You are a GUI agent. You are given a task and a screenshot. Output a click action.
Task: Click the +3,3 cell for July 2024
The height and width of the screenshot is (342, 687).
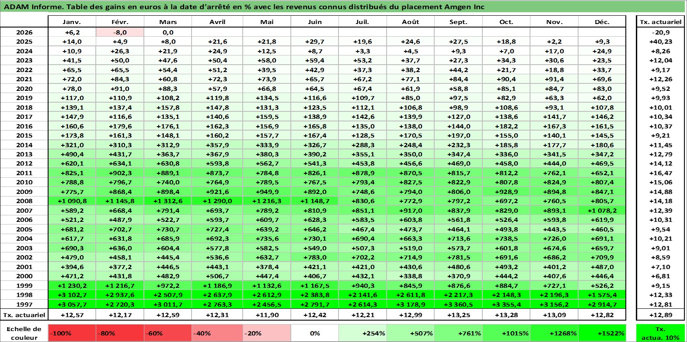click(363, 51)
